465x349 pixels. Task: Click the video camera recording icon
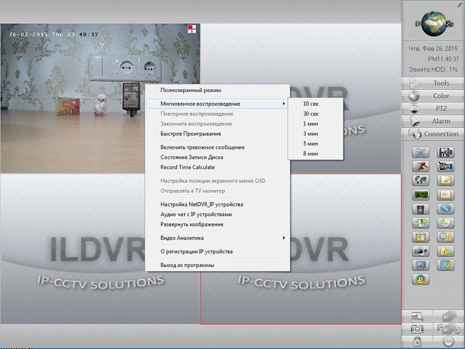click(x=446, y=166)
